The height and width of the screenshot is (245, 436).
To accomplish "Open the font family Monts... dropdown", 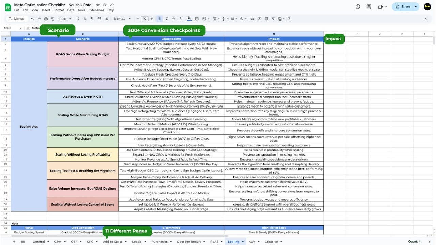I will coord(123,19).
